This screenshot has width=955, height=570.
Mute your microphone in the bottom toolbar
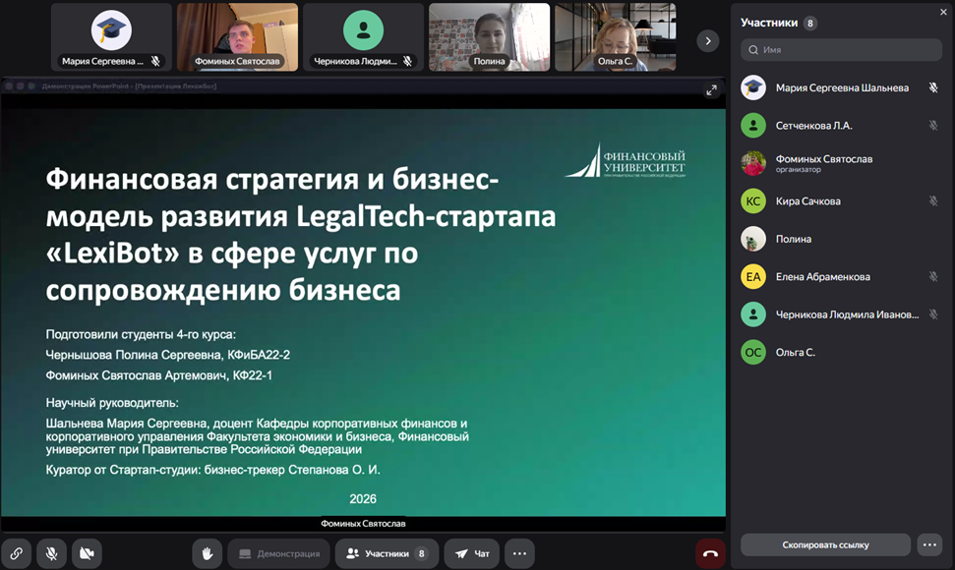pos(50,553)
